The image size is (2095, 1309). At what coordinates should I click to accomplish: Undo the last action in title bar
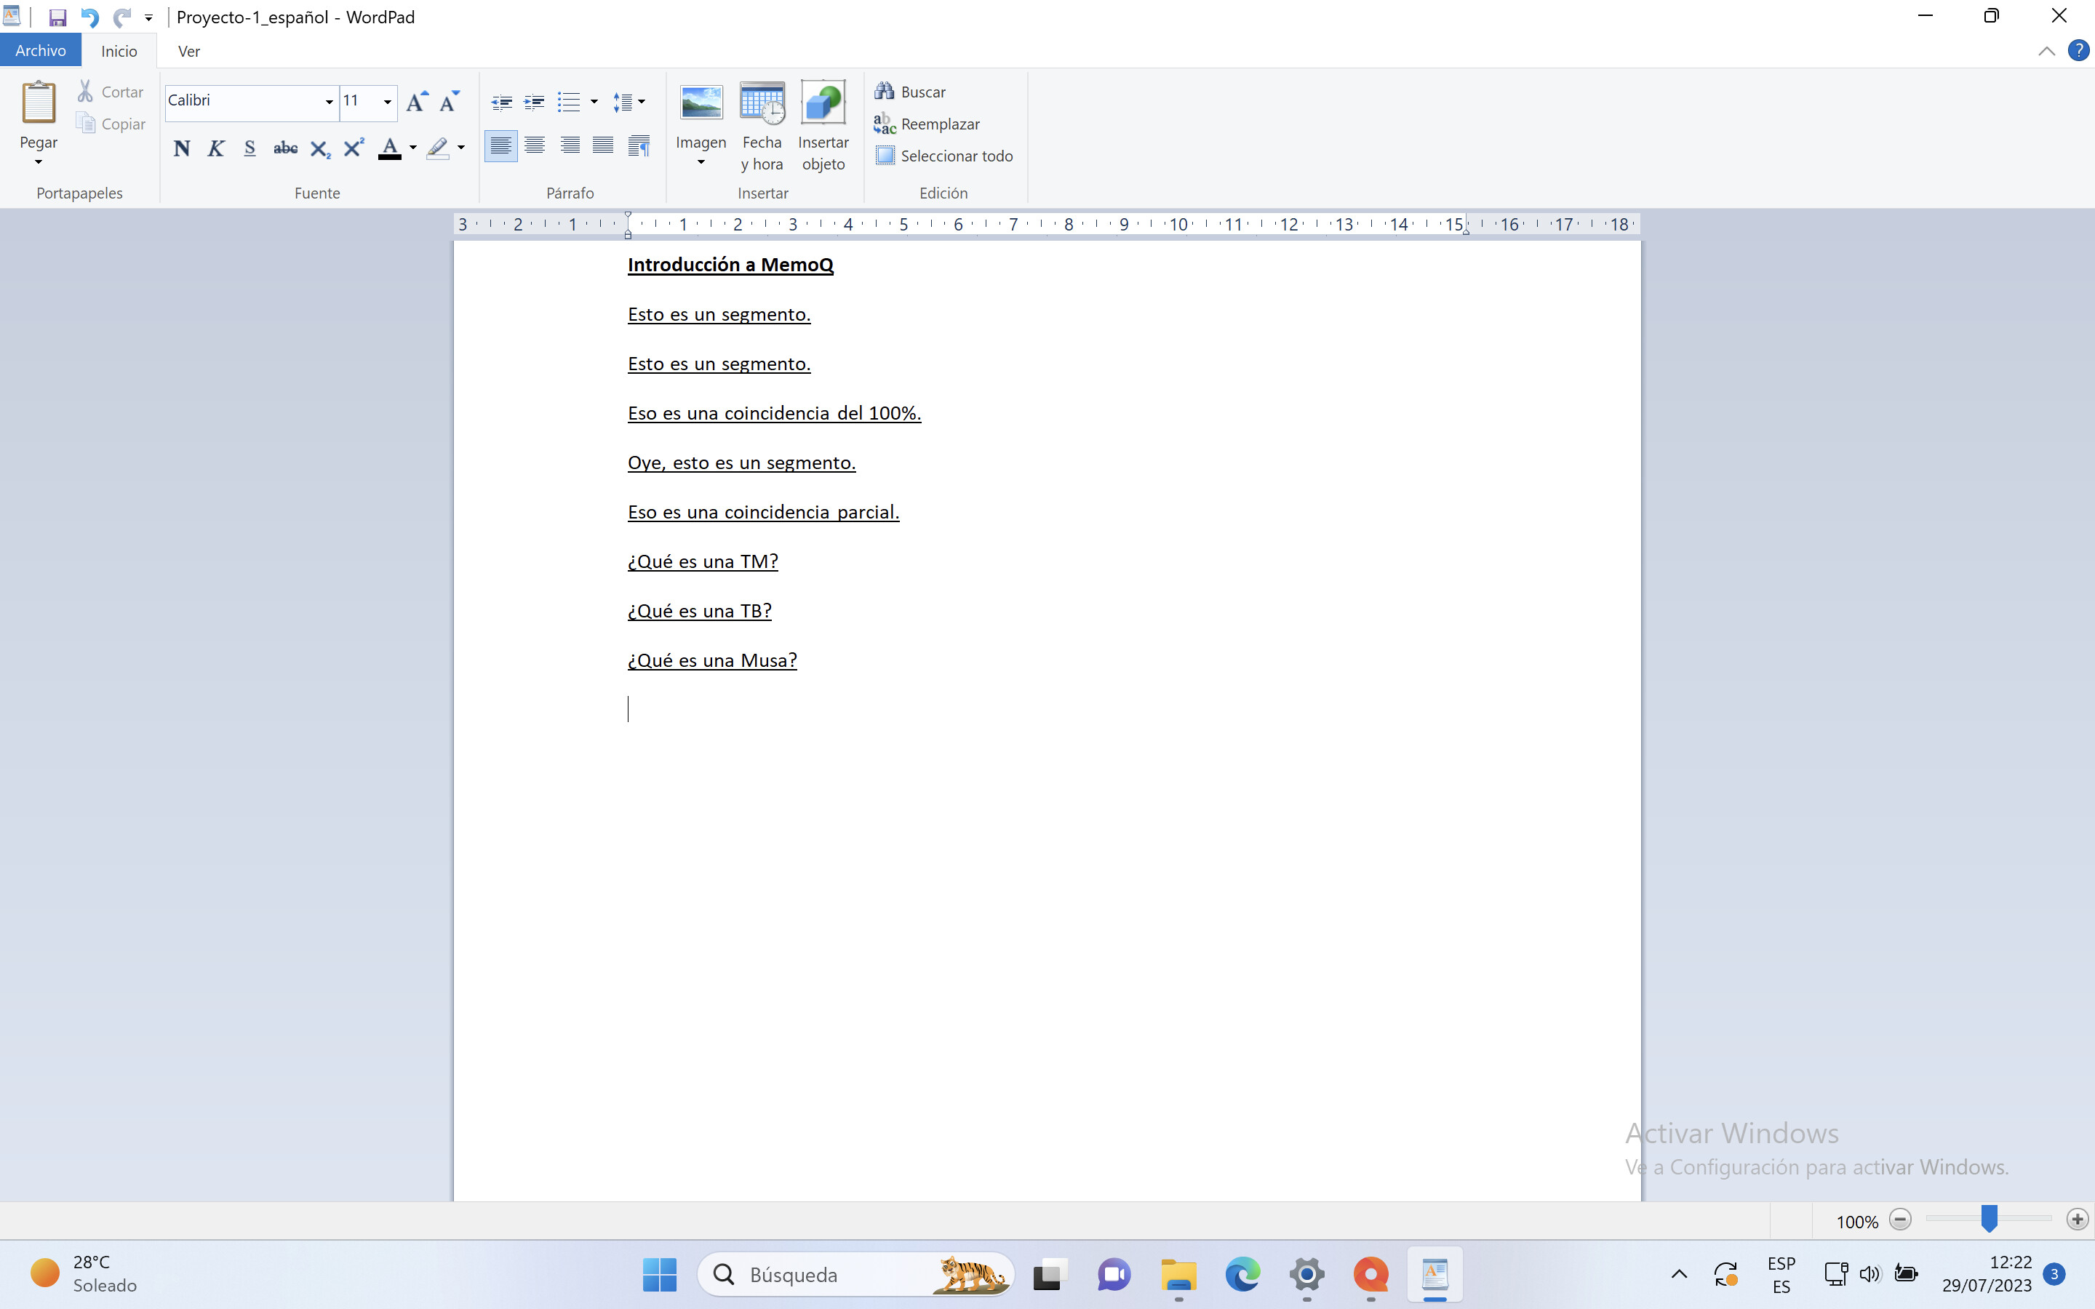point(89,17)
